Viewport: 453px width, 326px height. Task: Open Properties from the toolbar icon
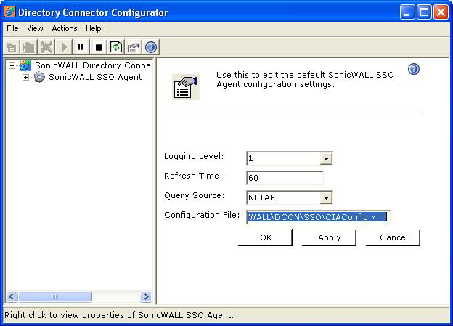(x=133, y=46)
